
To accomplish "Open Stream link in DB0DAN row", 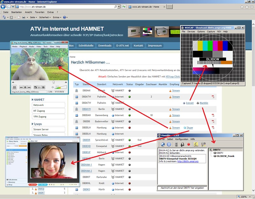I will click(x=176, y=115).
